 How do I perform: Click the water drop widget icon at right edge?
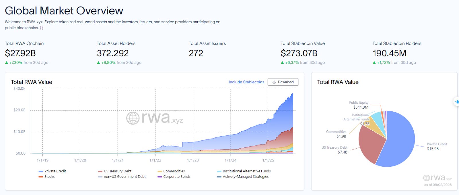457,101
